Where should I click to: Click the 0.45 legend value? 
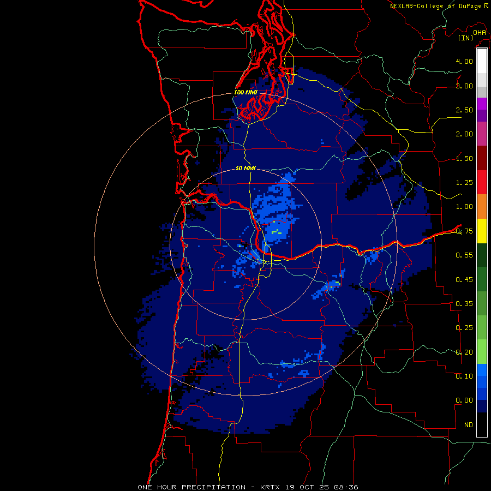[x=464, y=280]
